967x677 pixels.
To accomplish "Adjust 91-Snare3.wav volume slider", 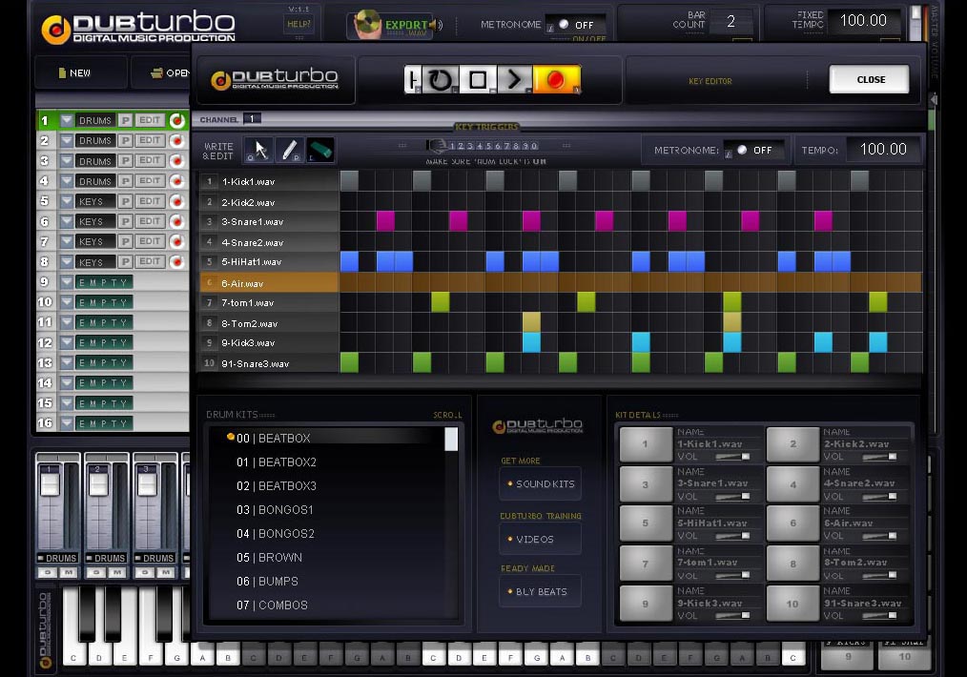I will coord(879,615).
